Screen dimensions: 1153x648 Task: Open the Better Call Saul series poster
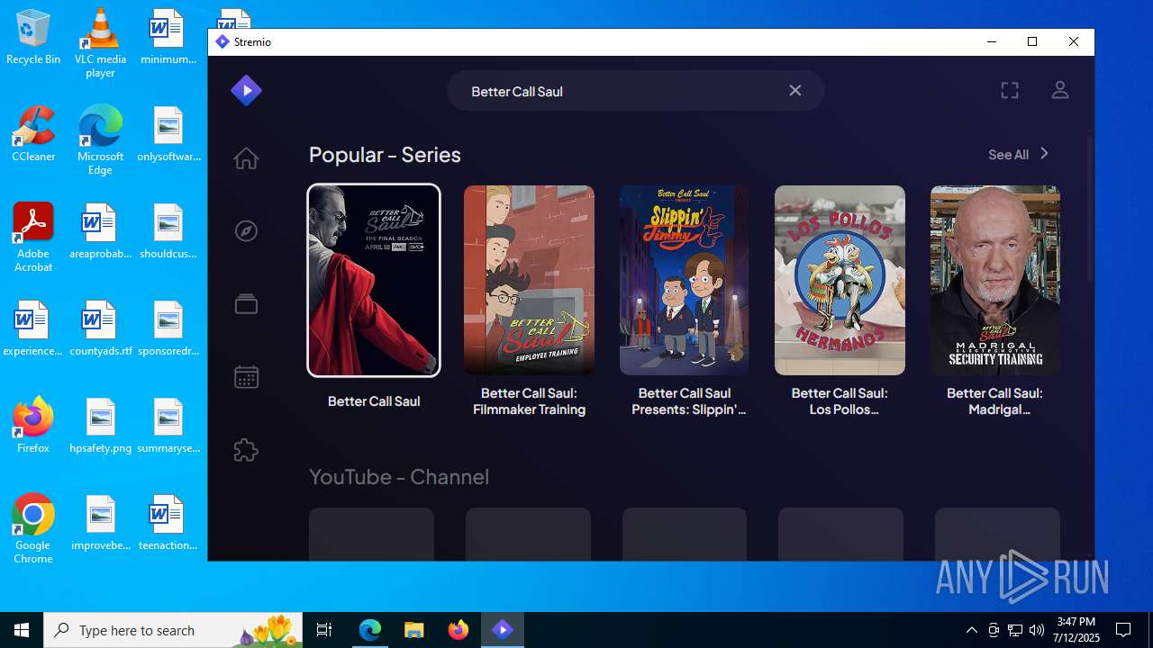(374, 280)
